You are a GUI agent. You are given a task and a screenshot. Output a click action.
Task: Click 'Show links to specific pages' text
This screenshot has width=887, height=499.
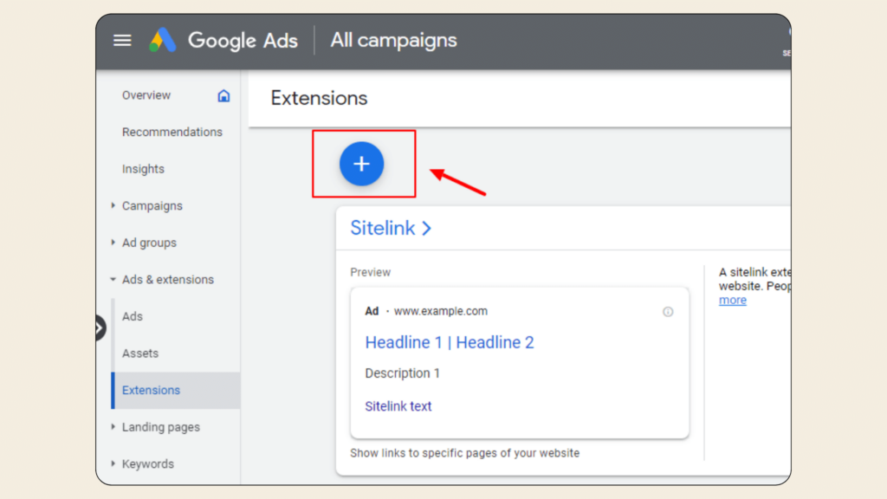pos(465,453)
